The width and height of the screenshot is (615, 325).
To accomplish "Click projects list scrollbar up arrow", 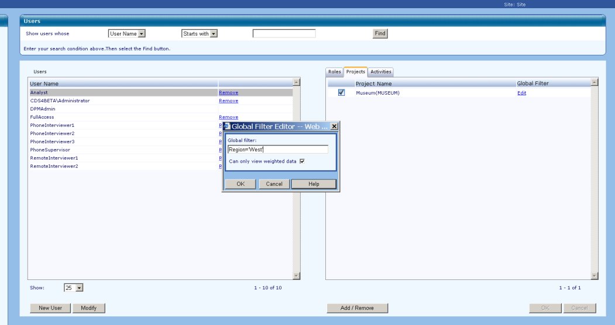I will coord(595,82).
